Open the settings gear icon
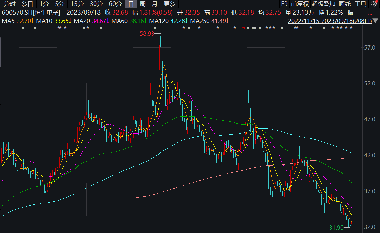This screenshot has width=380, height=233. [374, 4]
